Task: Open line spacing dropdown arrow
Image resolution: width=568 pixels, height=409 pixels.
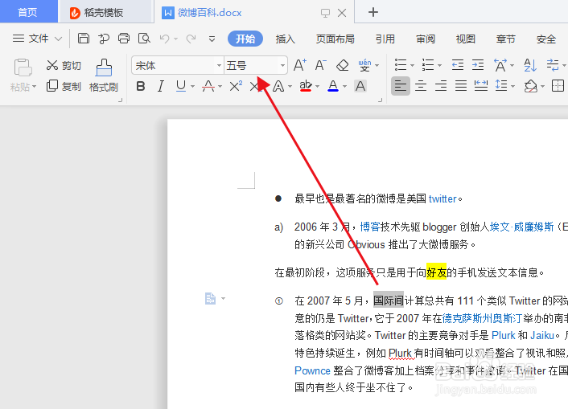Action: 513,87
